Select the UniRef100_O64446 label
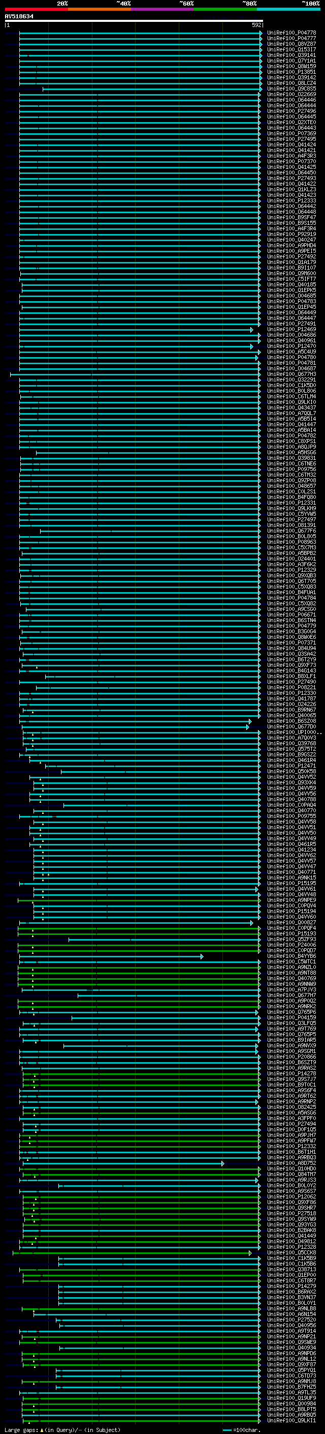This screenshot has height=1434, width=325. tap(291, 100)
